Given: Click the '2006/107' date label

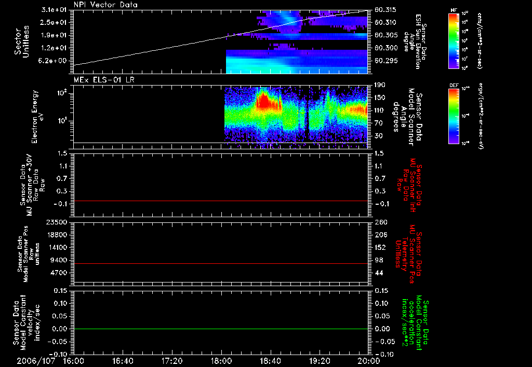Looking at the screenshot, I should tap(36, 361).
